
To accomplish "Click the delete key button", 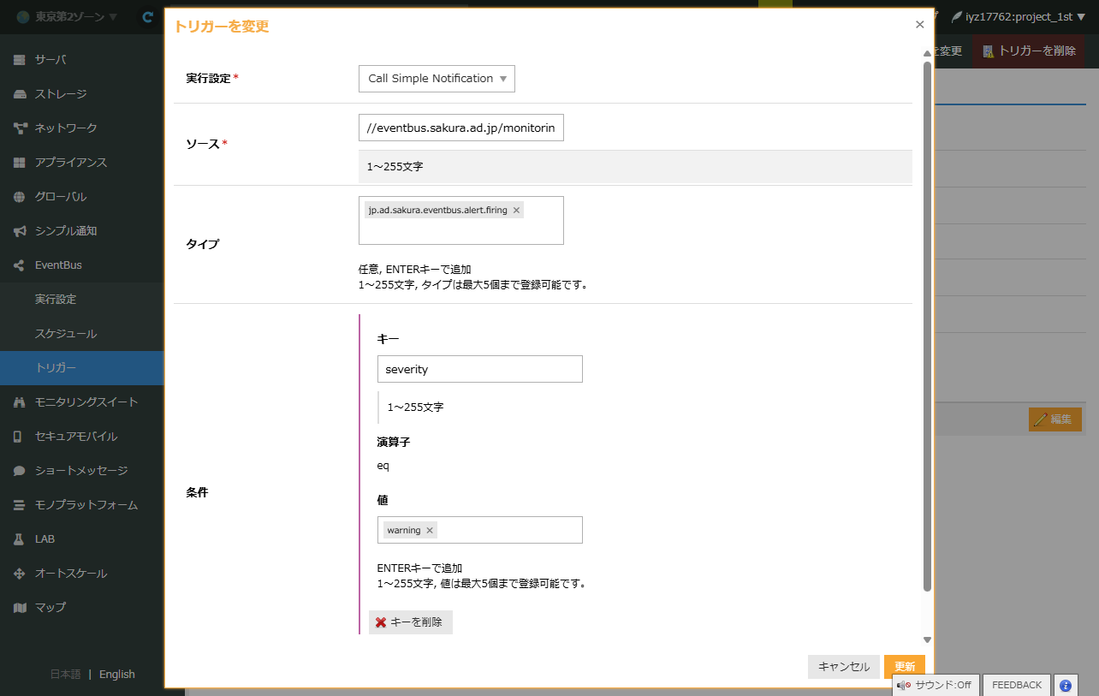I will coord(410,622).
